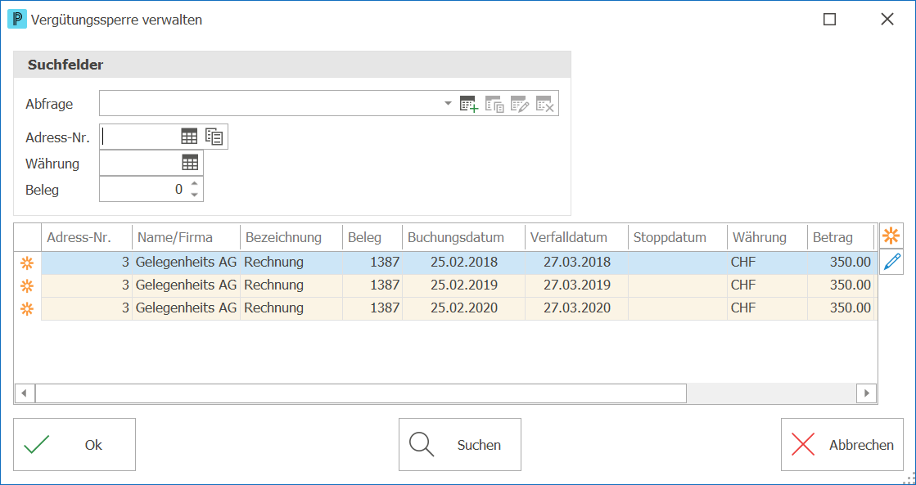Sort by the Währung column header
The width and height of the screenshot is (916, 485).
(x=767, y=237)
